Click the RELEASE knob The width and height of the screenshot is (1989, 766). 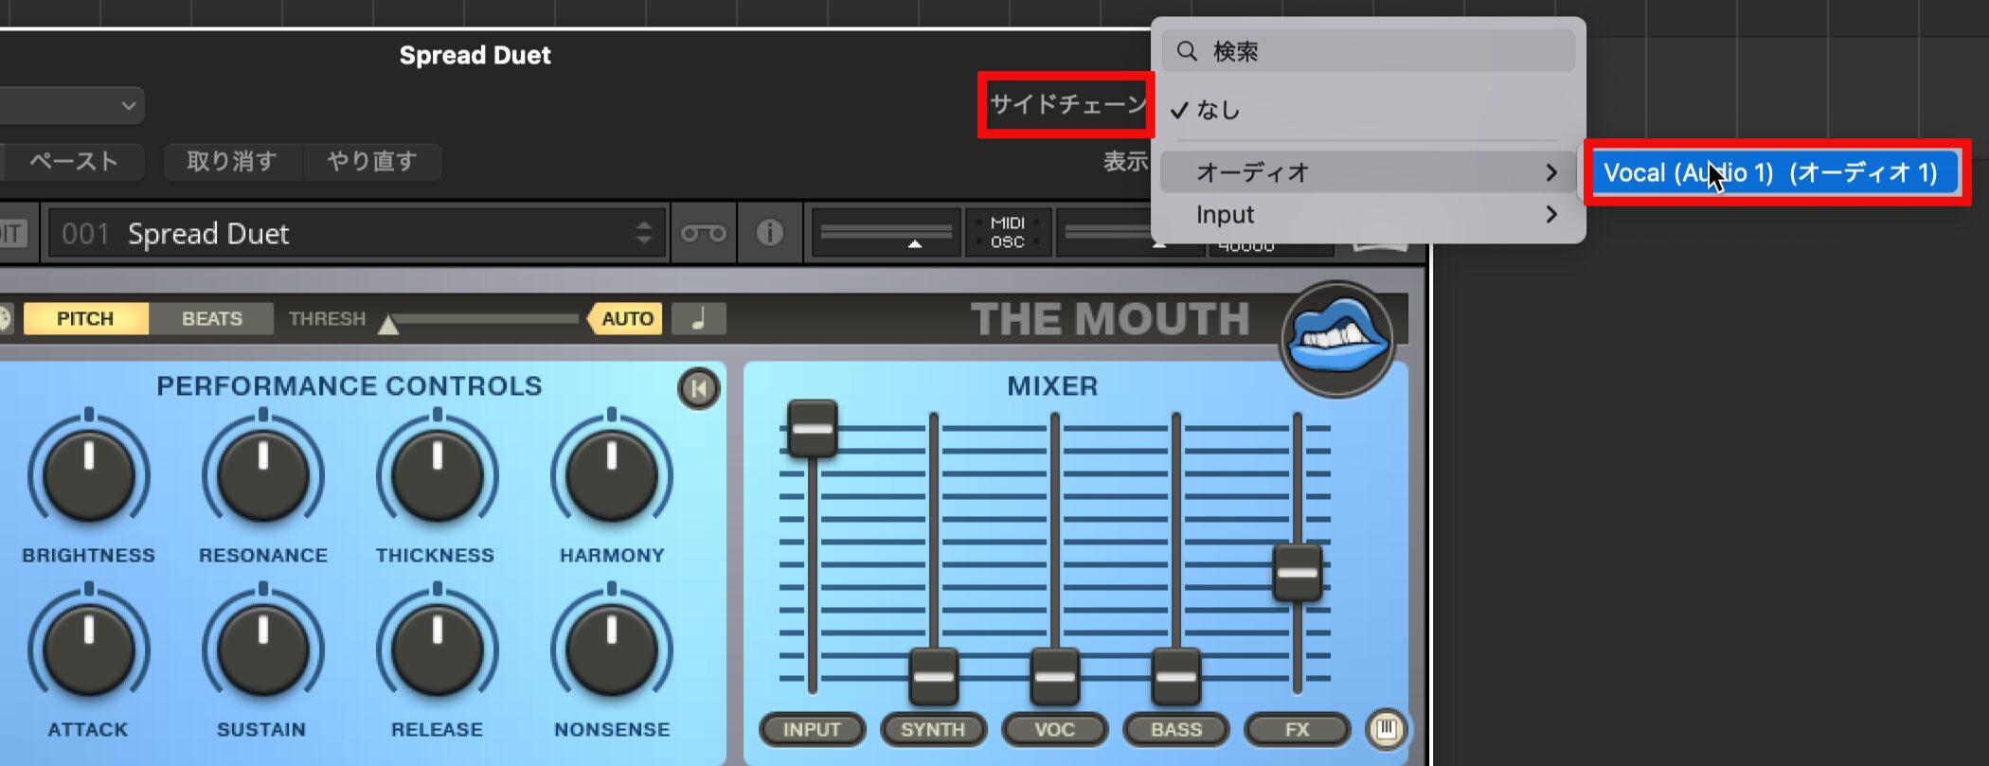(x=437, y=650)
